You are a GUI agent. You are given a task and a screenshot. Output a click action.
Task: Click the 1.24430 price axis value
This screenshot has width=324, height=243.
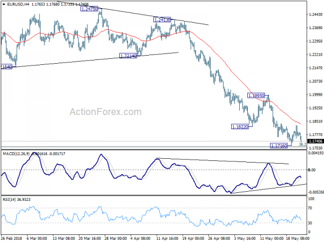pyautogui.click(x=316, y=15)
